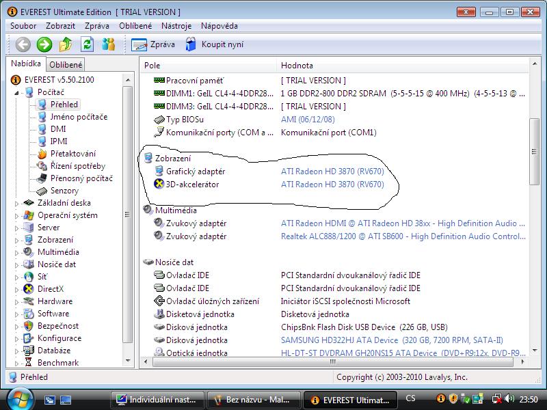Screen dimensions: 547x410
Task: Click the green forward arrow toolbar icon
Action: tap(44, 44)
